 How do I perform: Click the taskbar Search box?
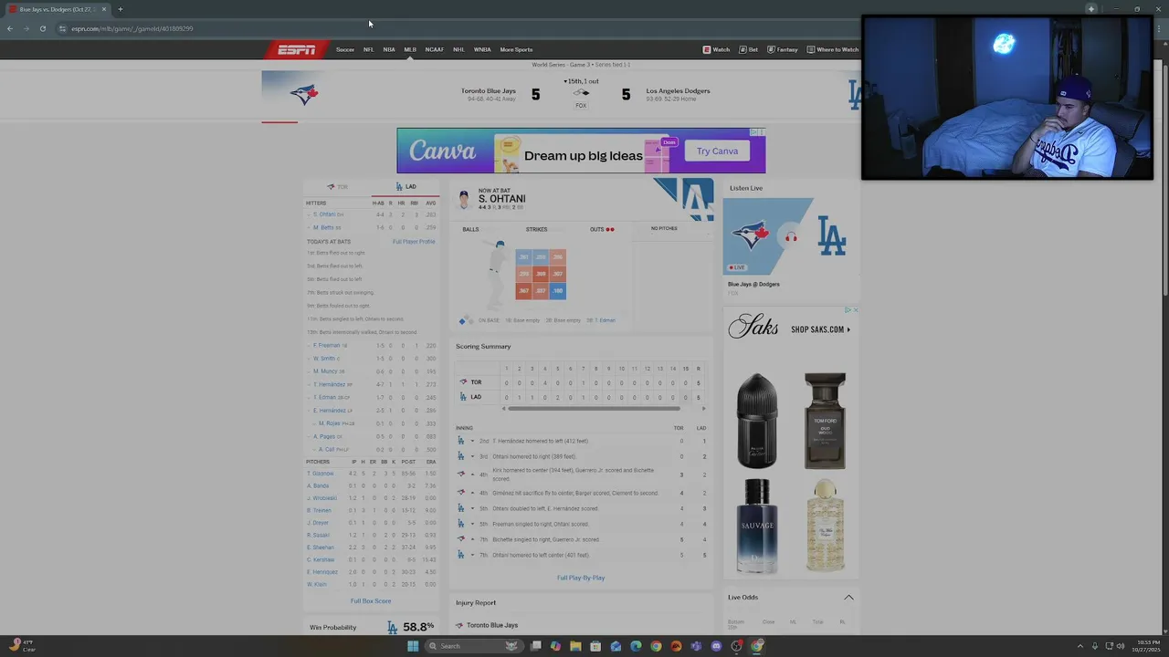[x=473, y=646]
